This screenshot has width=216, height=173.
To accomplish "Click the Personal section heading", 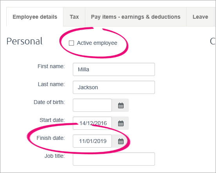I will coord(24,41).
